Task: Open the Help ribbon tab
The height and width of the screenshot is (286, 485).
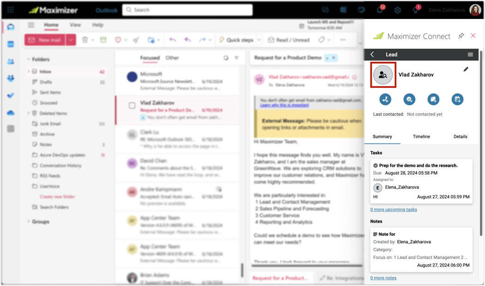Action: tap(98, 25)
